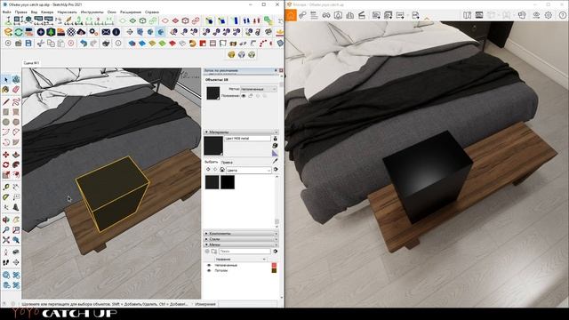Click the orange Home icon in Enscape window

pyautogui.click(x=291, y=15)
